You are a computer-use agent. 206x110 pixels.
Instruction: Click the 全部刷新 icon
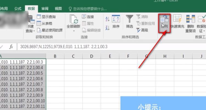click(74, 19)
